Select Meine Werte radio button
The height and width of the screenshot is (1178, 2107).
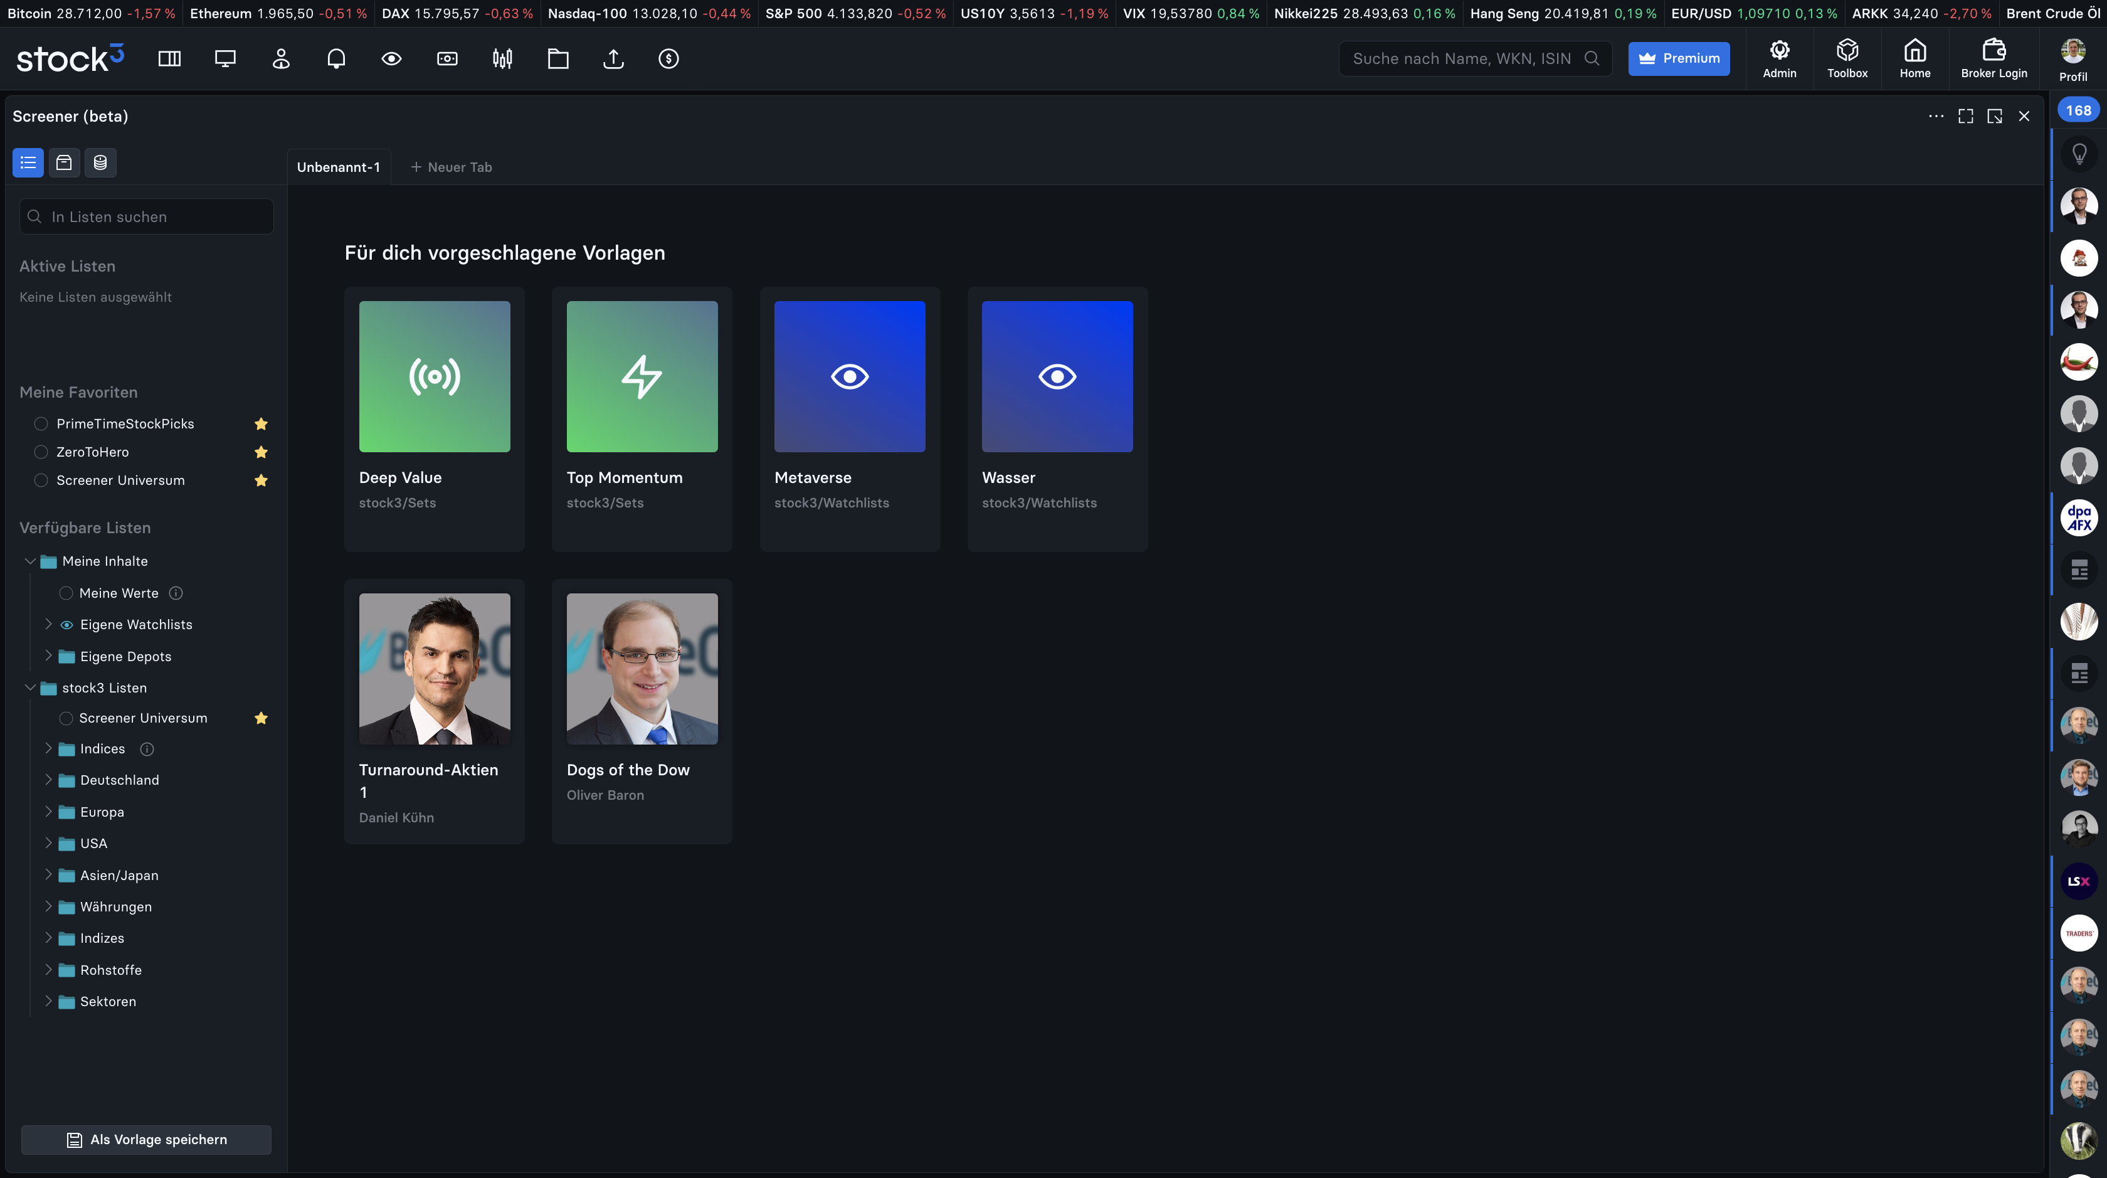click(x=66, y=593)
